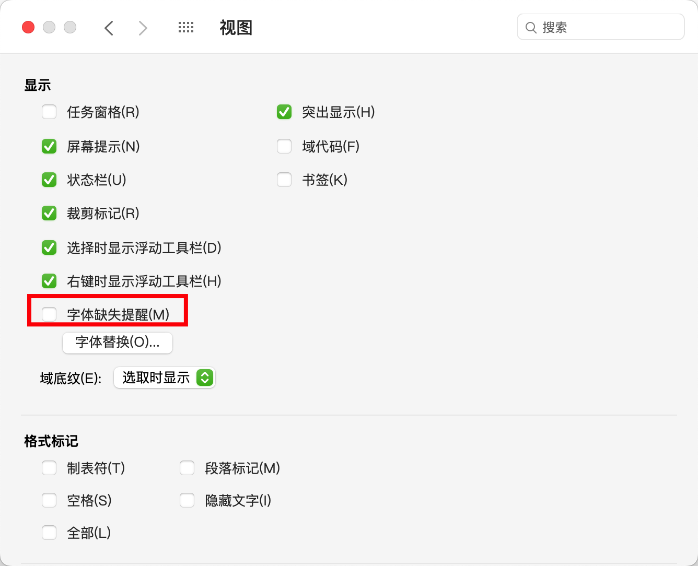Click the 视图 window title
698x566 pixels.
pyautogui.click(x=236, y=28)
